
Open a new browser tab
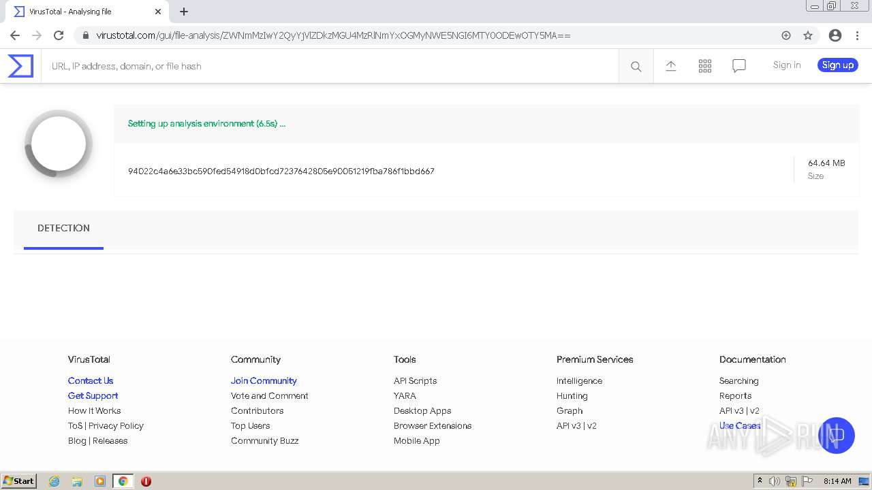[x=184, y=12]
